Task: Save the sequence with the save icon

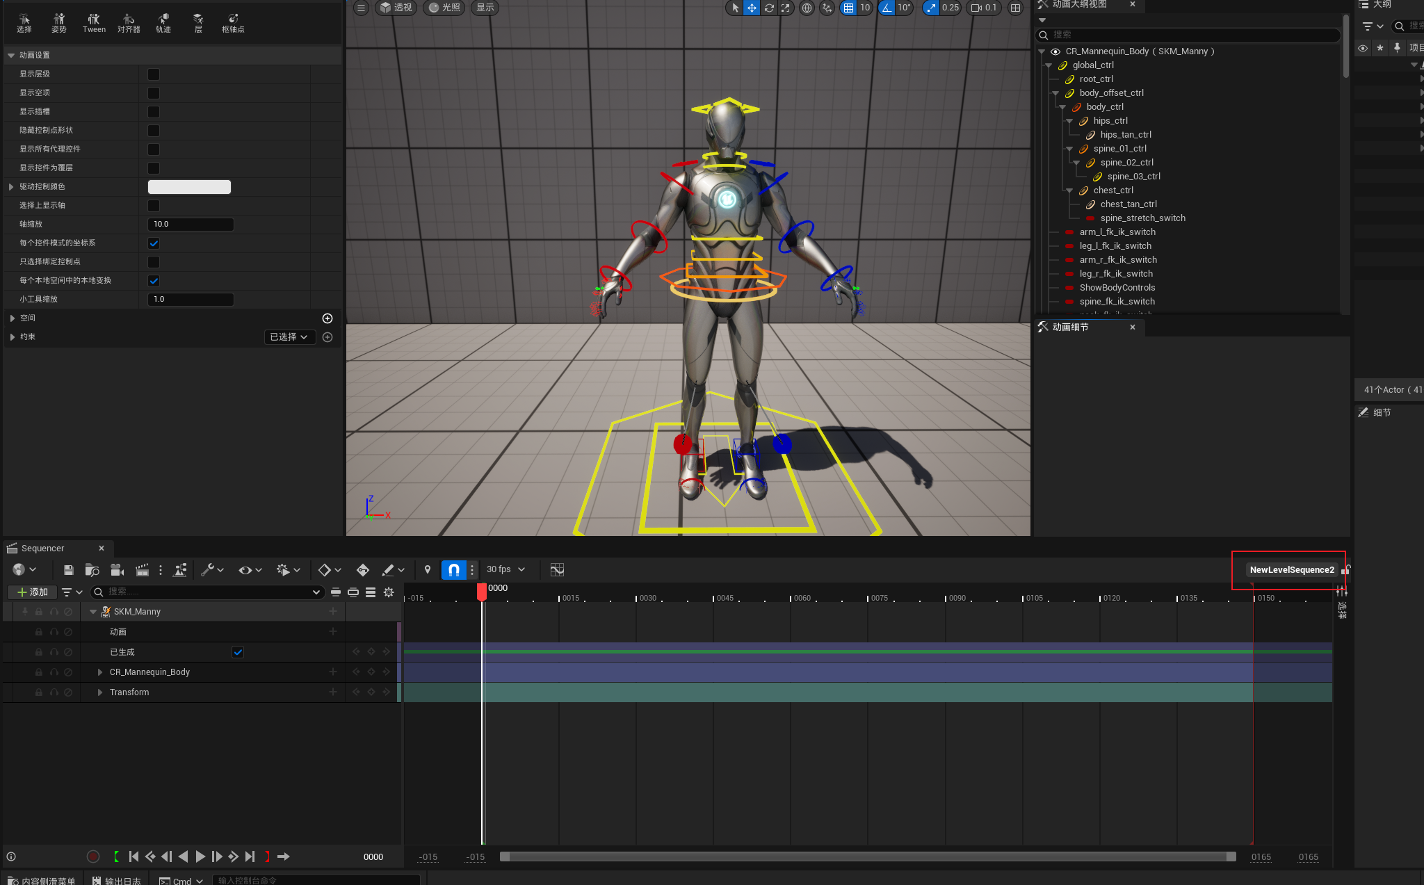Action: (x=68, y=570)
